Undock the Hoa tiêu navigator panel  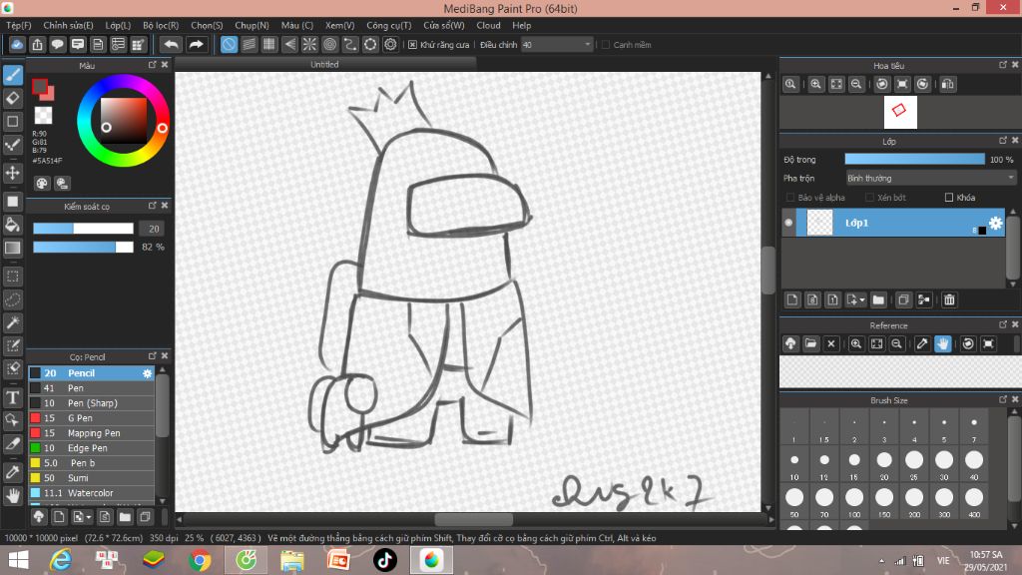tap(1002, 65)
